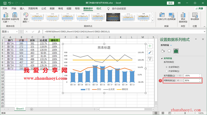Click the Save icon in title bar
207x115 pixels.
pos(5,3)
